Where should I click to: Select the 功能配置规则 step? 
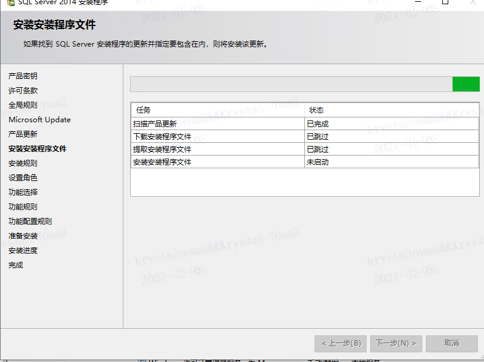pos(30,221)
